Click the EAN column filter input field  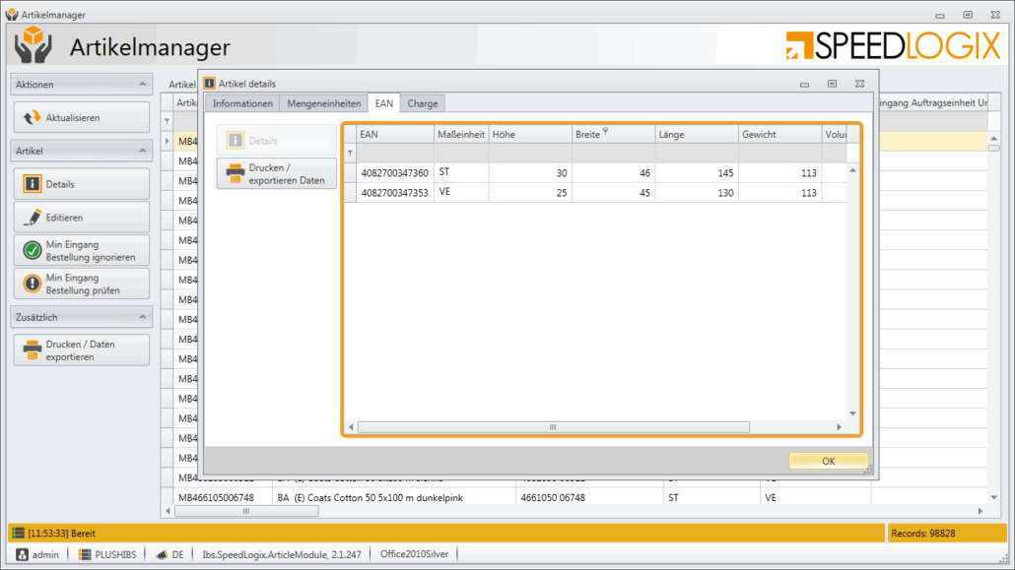tap(394, 154)
